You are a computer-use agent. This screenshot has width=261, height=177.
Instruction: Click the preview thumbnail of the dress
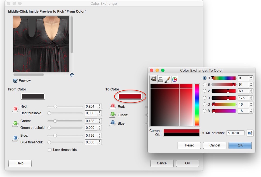(41, 43)
